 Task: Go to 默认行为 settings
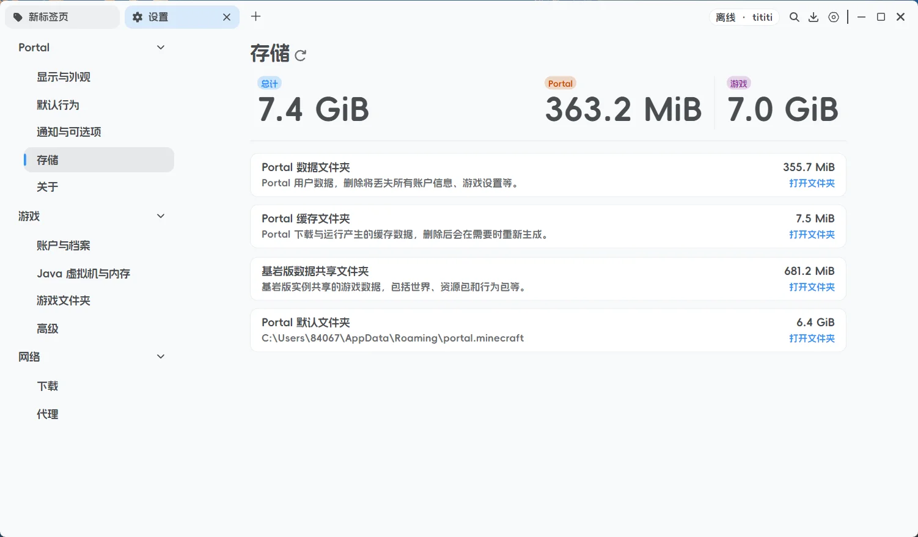99,105
